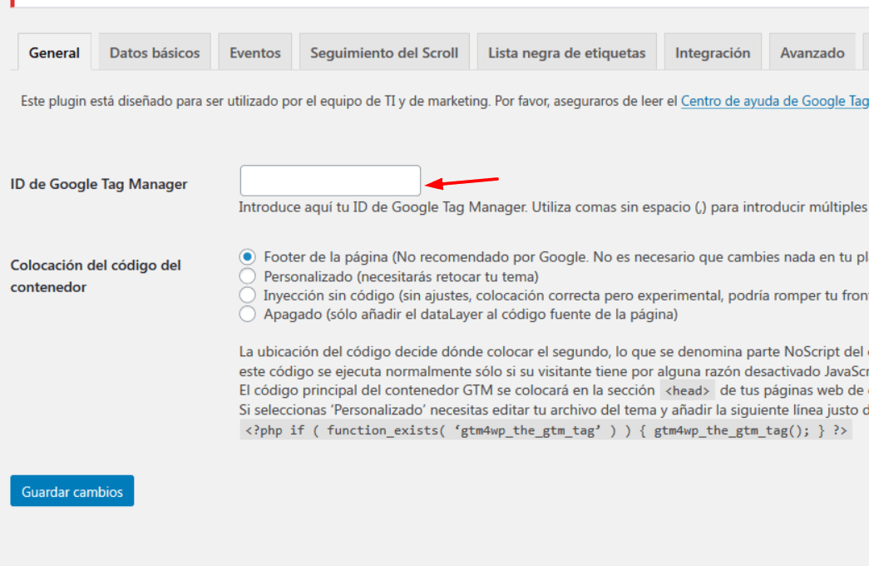Screen dimensions: 869x566
Task: Focus the ID de Google Tag Manager field
Action: coord(330,181)
